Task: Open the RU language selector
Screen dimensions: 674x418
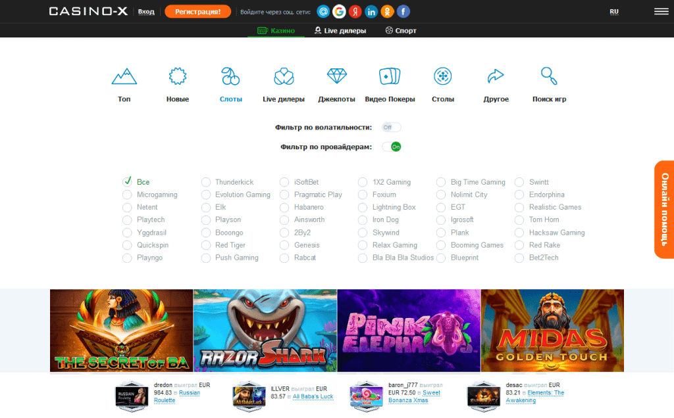Action: coord(614,12)
